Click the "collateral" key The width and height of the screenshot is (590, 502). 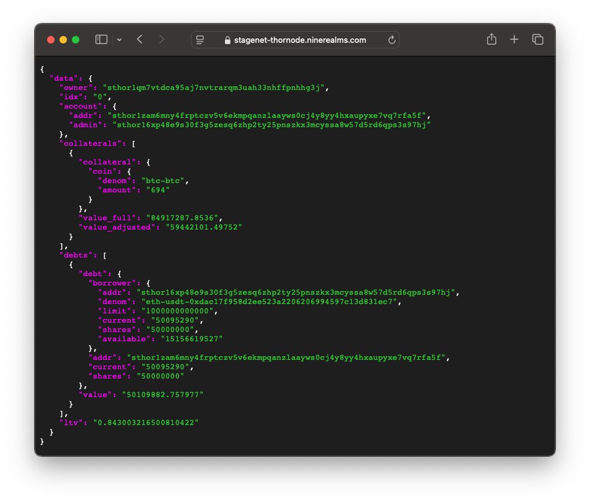107,162
